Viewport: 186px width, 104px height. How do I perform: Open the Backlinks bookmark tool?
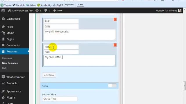[19, 5]
